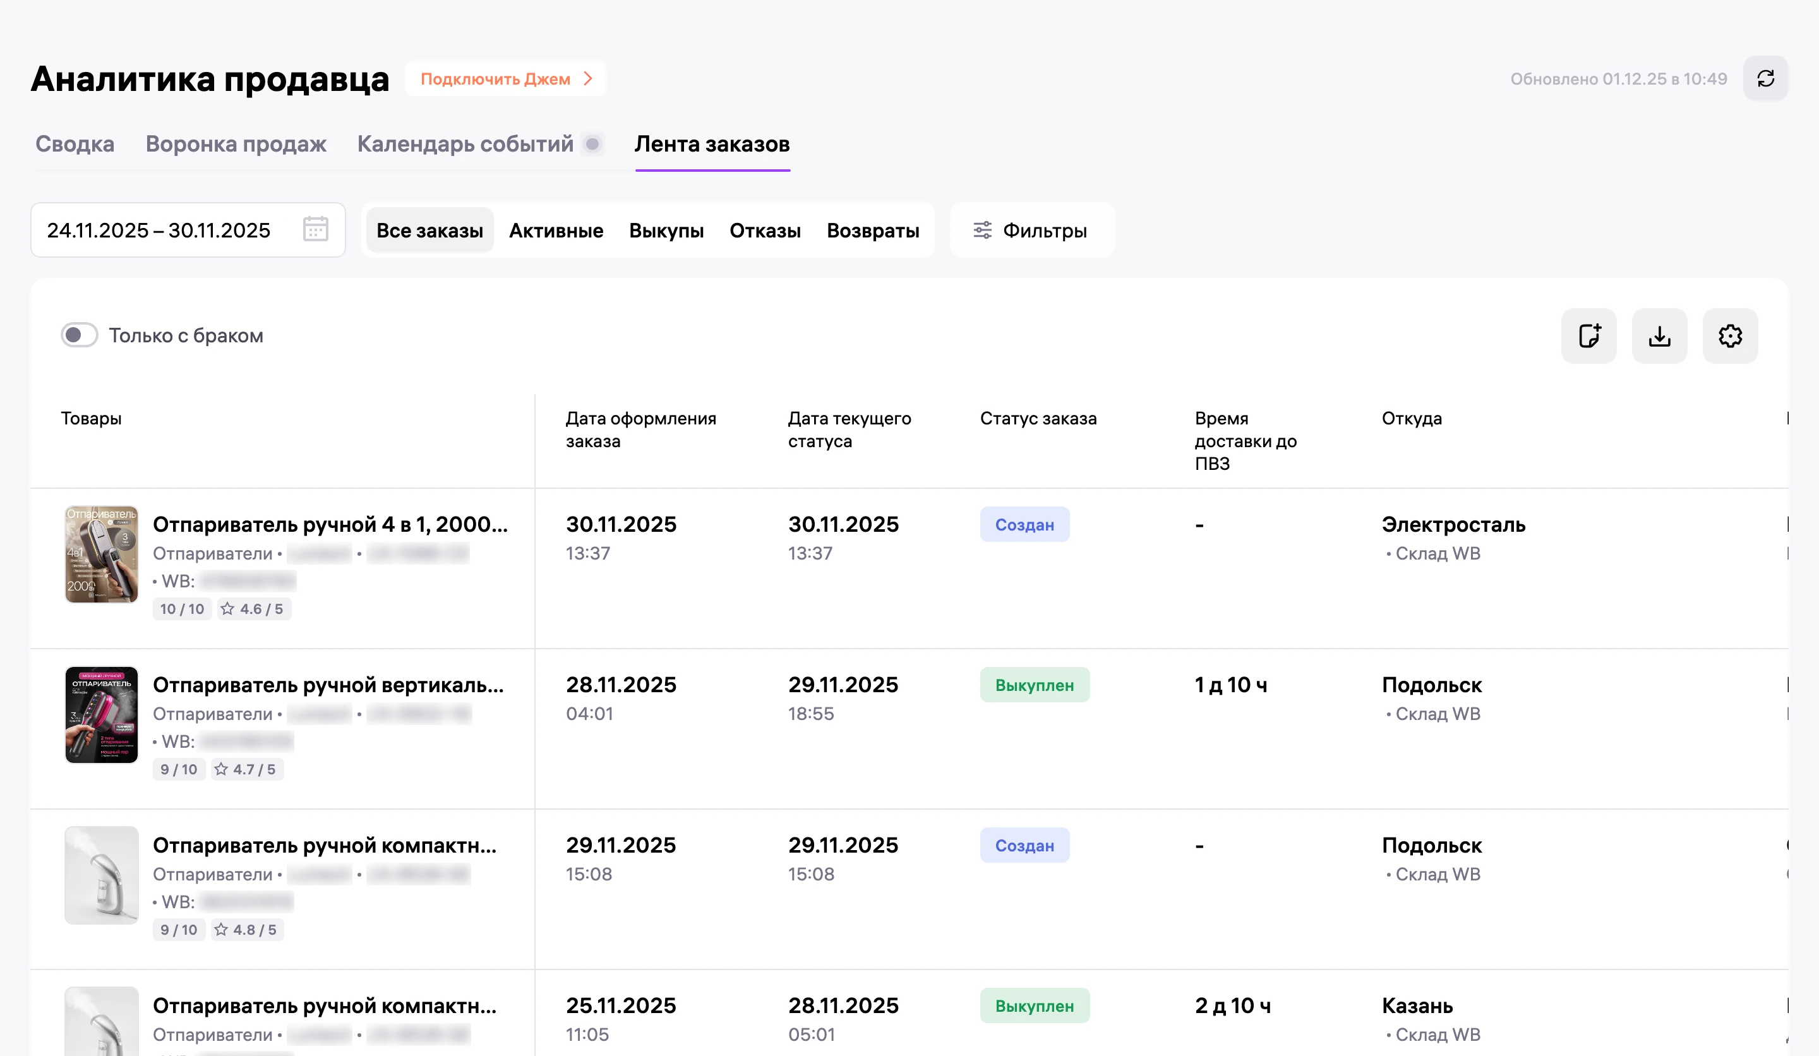The width and height of the screenshot is (1819, 1056).
Task: Open the Календарь событий tab
Action: point(465,143)
